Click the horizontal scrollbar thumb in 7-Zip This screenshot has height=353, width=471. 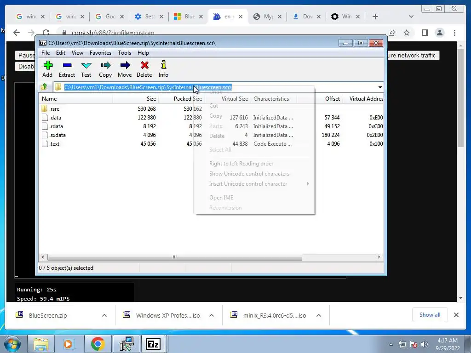click(x=174, y=257)
